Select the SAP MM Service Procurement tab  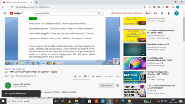(x=17, y=2)
